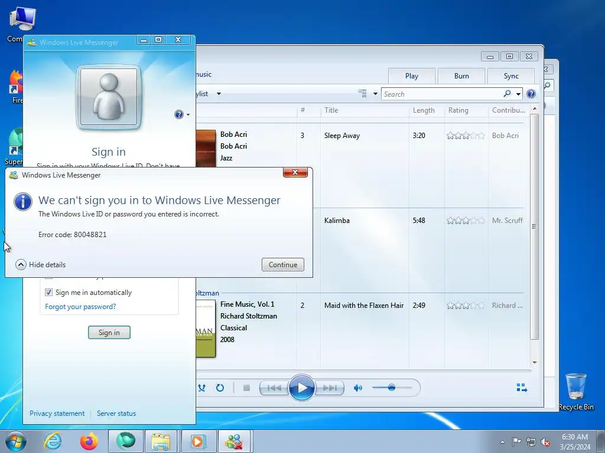Click the Previous track button

click(x=274, y=388)
